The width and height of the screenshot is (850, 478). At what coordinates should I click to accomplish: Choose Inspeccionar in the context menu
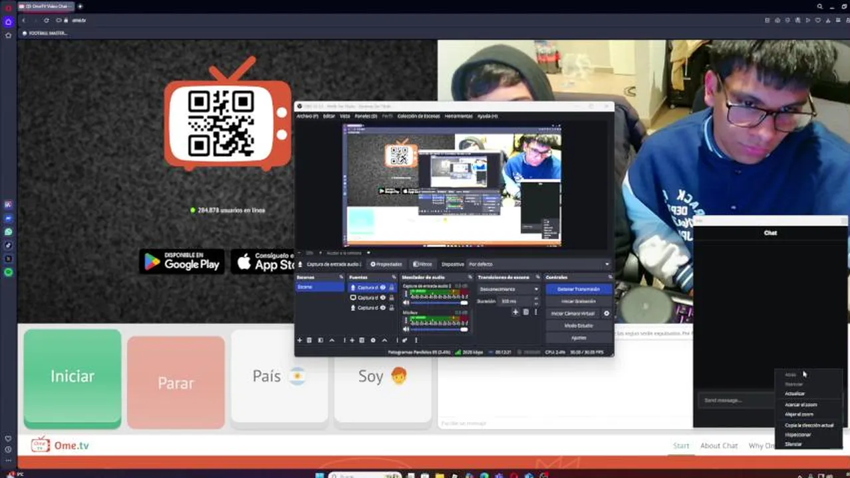click(x=798, y=434)
